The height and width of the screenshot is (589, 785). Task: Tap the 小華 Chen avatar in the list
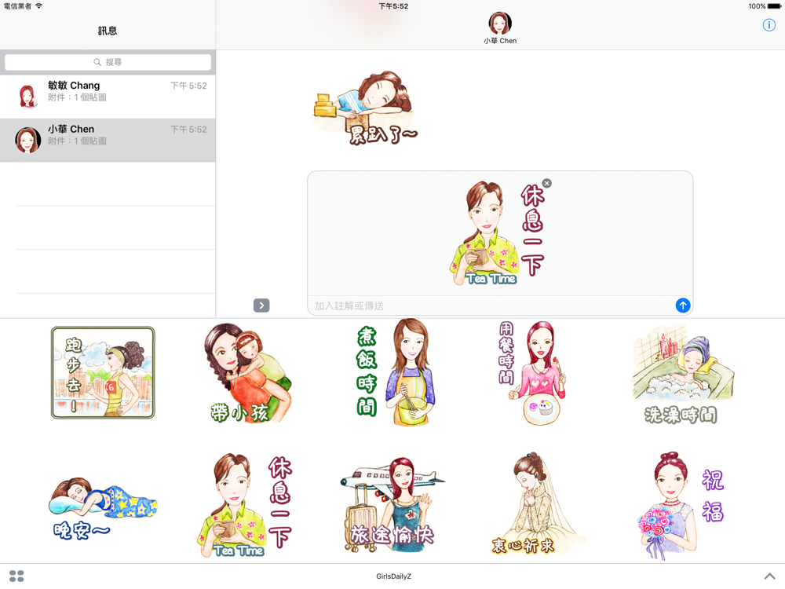point(27,140)
